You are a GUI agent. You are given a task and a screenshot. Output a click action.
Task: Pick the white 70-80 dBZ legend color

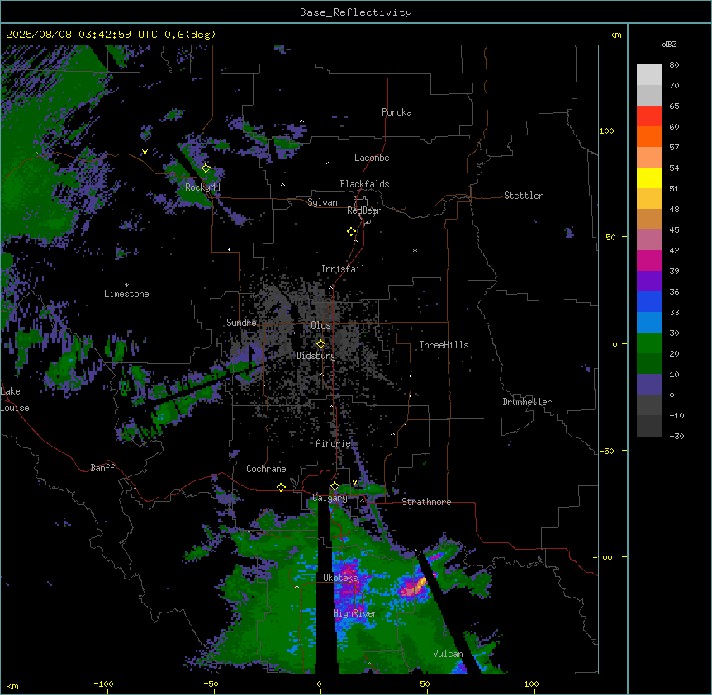(649, 75)
